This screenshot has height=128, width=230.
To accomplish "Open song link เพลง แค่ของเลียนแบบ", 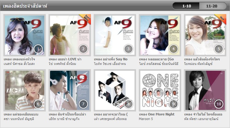I will tap(21, 114).
